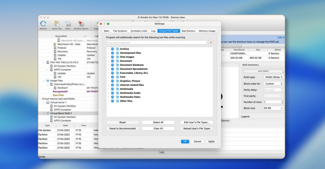This screenshot has height=169, width=325.
Task: Confirm settings with the Ok button
Action: [185, 141]
